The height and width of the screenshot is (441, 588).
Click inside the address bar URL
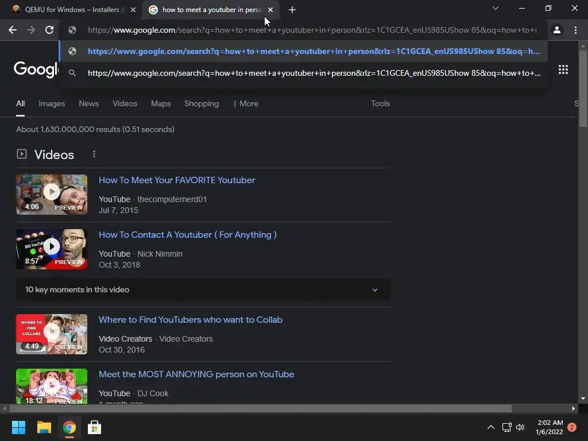coord(312,30)
